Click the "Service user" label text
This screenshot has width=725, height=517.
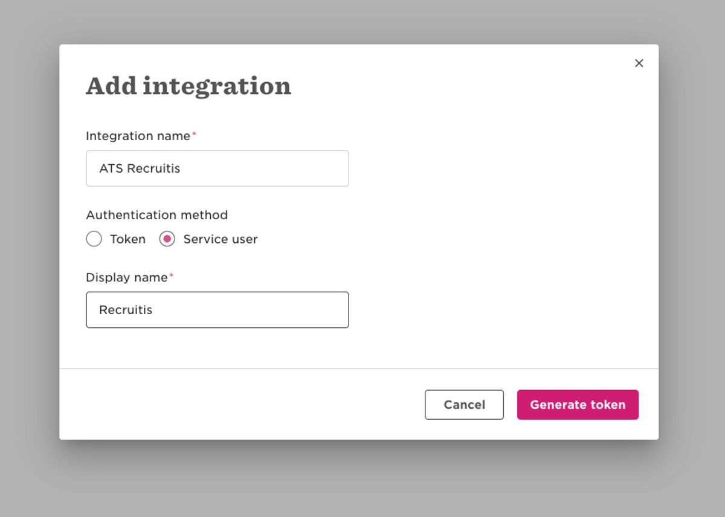tap(221, 239)
